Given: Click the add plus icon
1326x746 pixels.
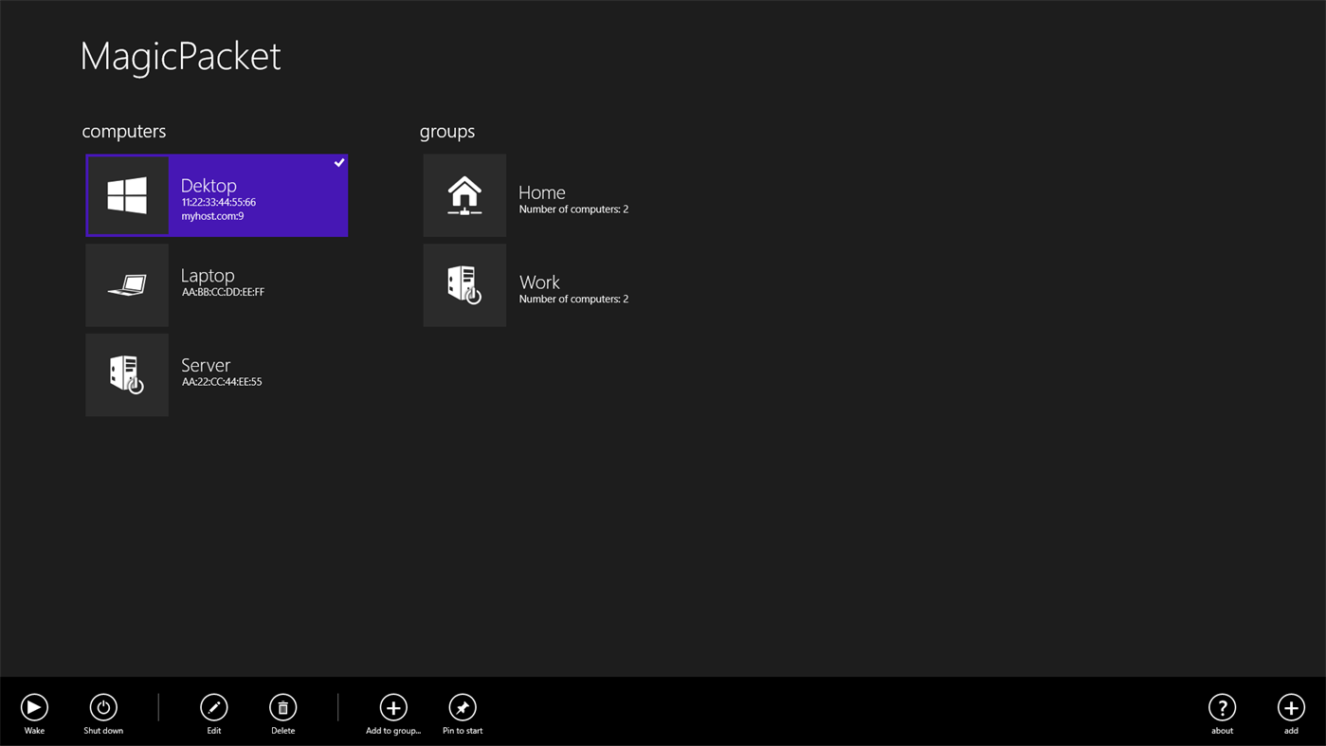Looking at the screenshot, I should (1290, 707).
